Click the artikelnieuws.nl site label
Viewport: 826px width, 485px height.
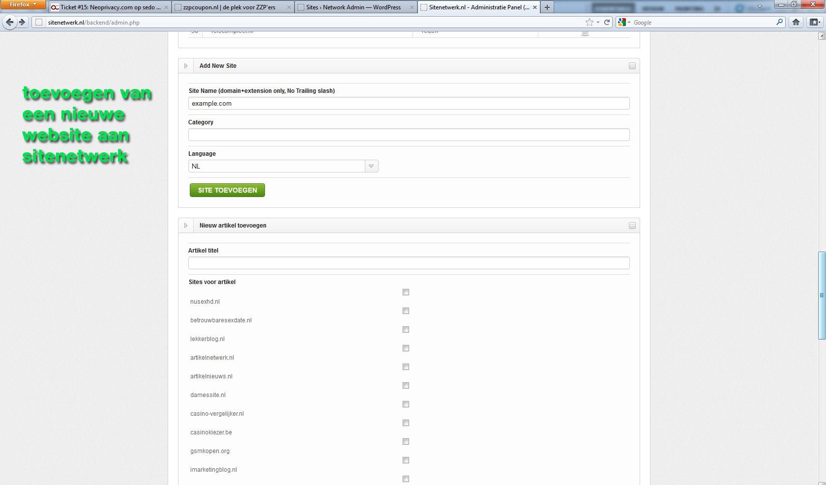tap(211, 376)
